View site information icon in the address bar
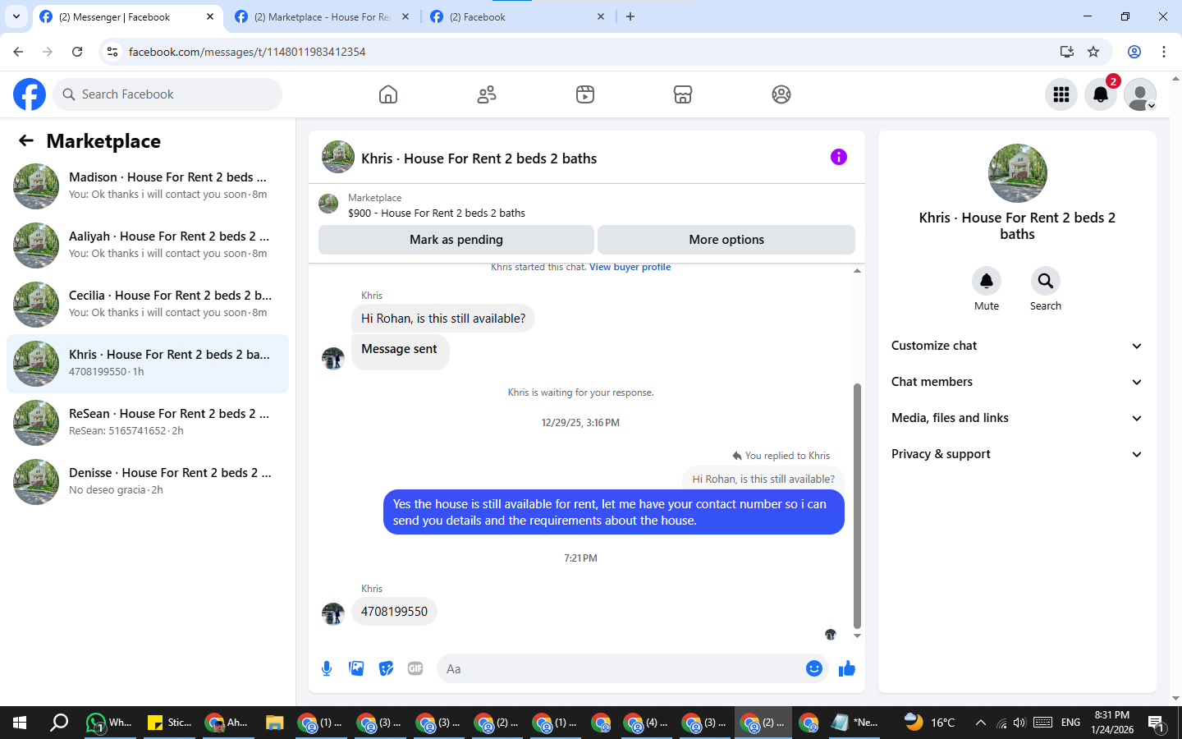Viewport: 1182px width, 739px height. point(112,52)
